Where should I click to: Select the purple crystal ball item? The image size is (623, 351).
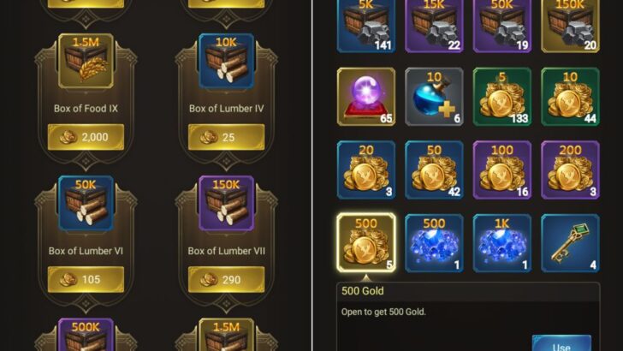point(366,97)
